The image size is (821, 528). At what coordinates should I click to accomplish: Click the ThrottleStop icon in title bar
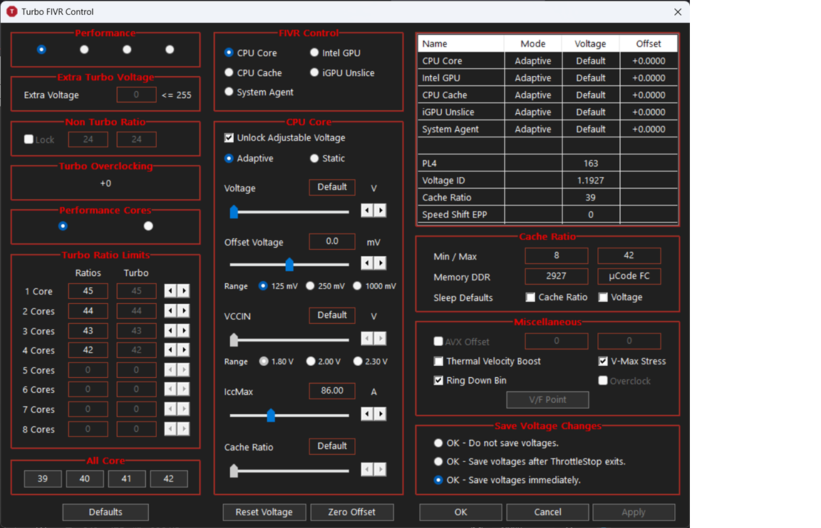[11, 11]
